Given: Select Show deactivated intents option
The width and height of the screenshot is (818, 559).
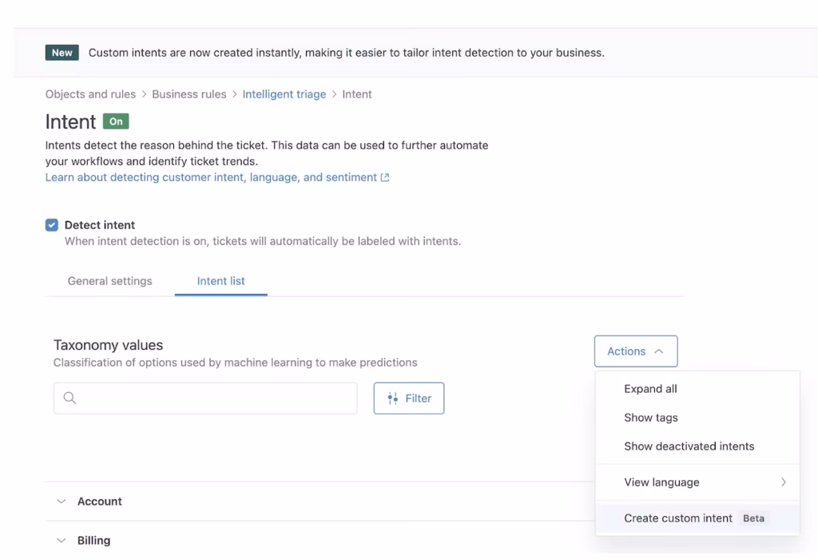Looking at the screenshot, I should pyautogui.click(x=697, y=446).
